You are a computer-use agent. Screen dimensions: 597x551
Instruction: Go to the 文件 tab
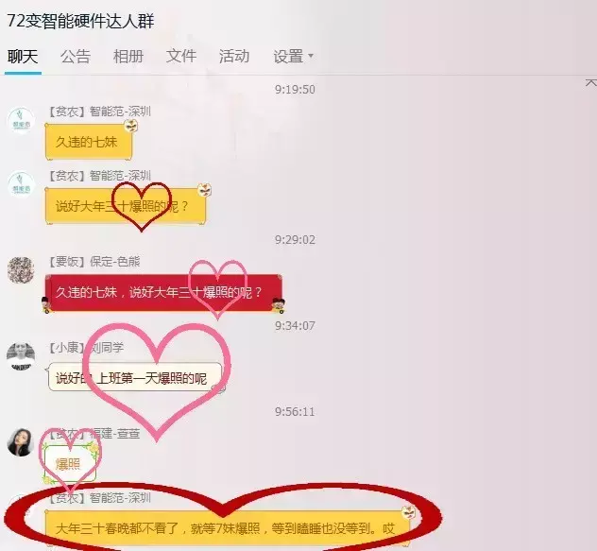pyautogui.click(x=181, y=56)
